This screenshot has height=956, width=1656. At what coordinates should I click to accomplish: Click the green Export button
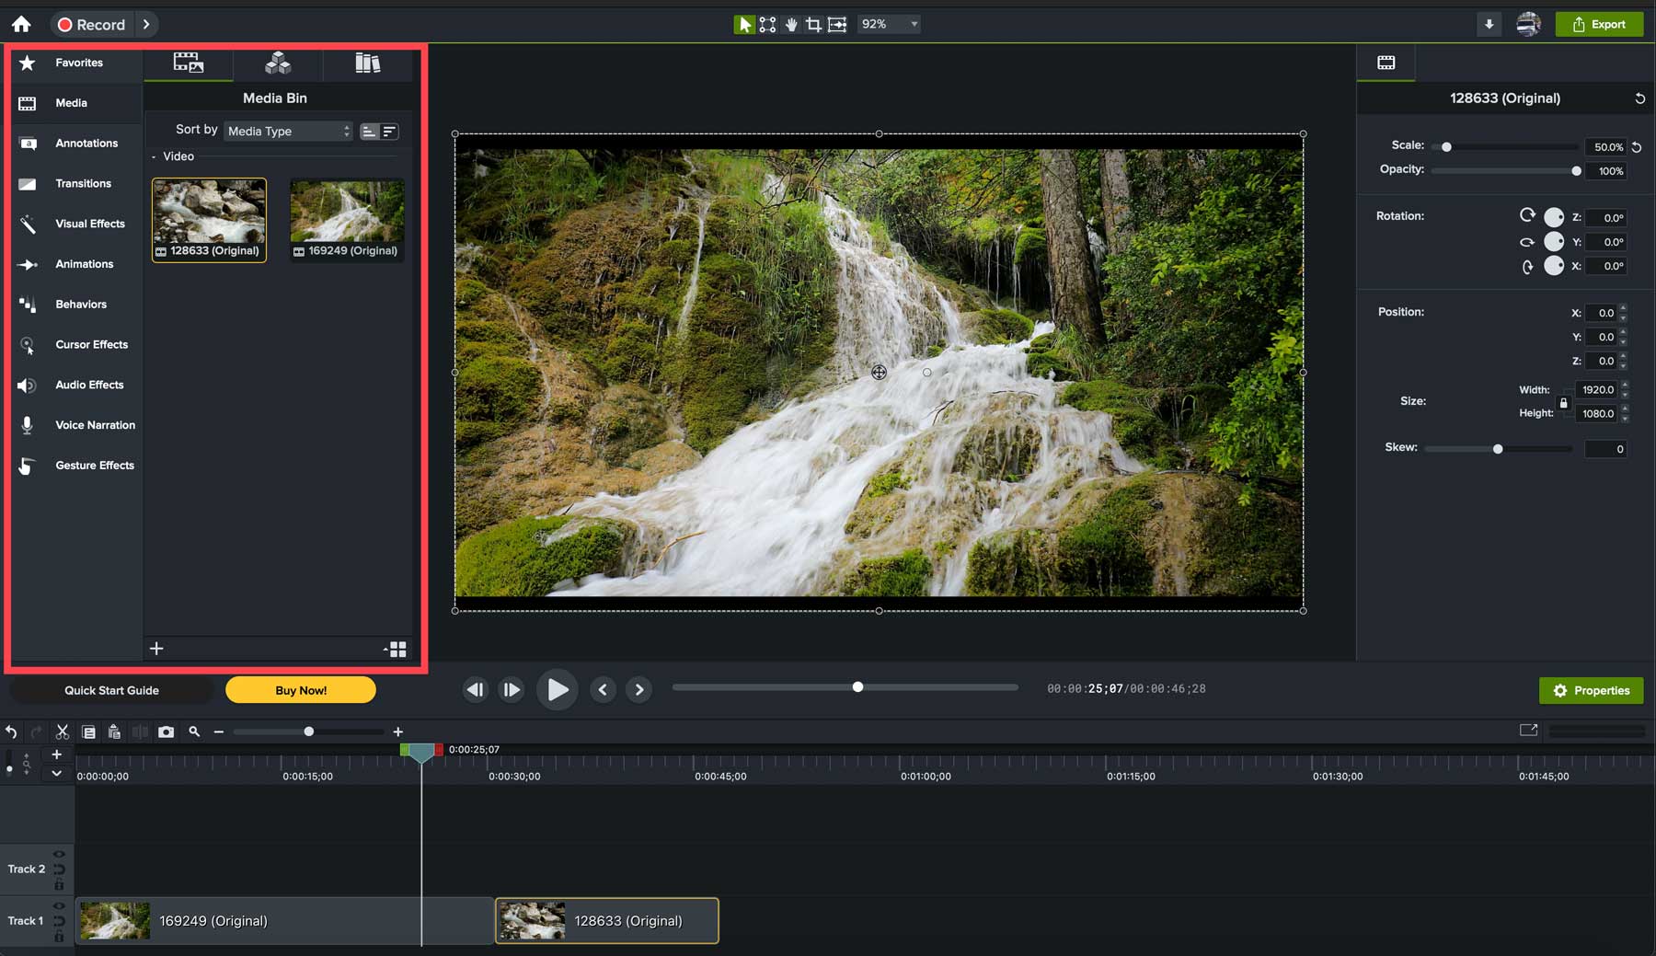[x=1599, y=24]
